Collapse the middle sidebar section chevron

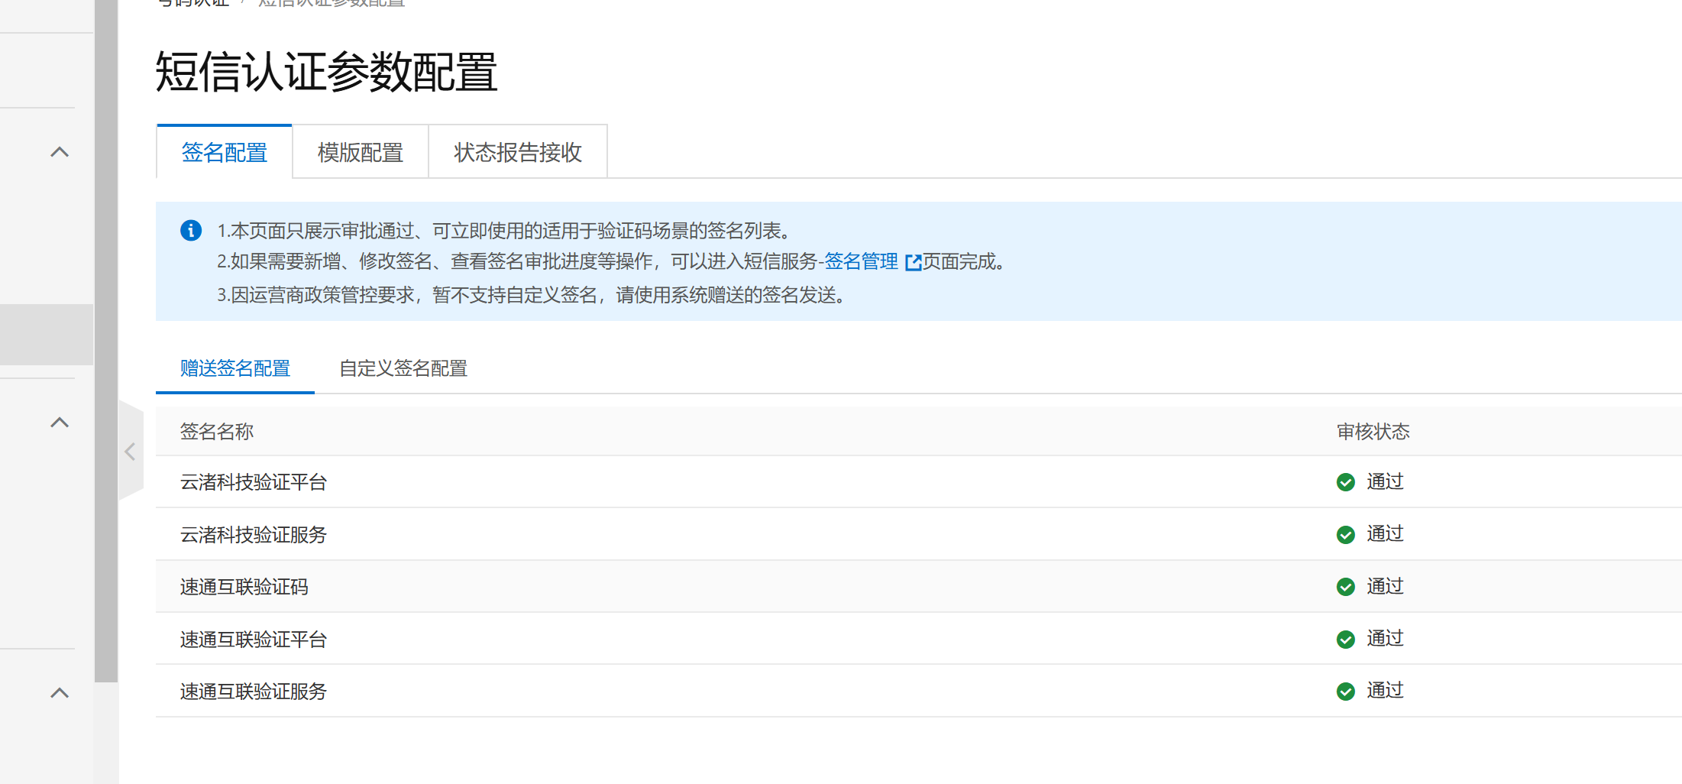[x=60, y=423]
